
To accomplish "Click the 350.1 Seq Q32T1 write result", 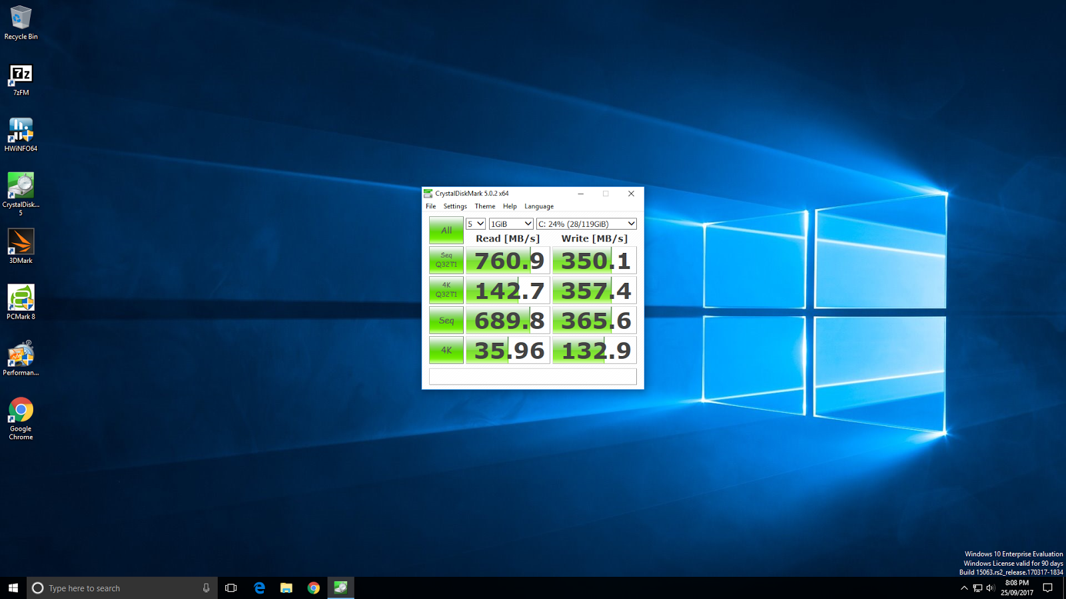I will click(594, 260).
